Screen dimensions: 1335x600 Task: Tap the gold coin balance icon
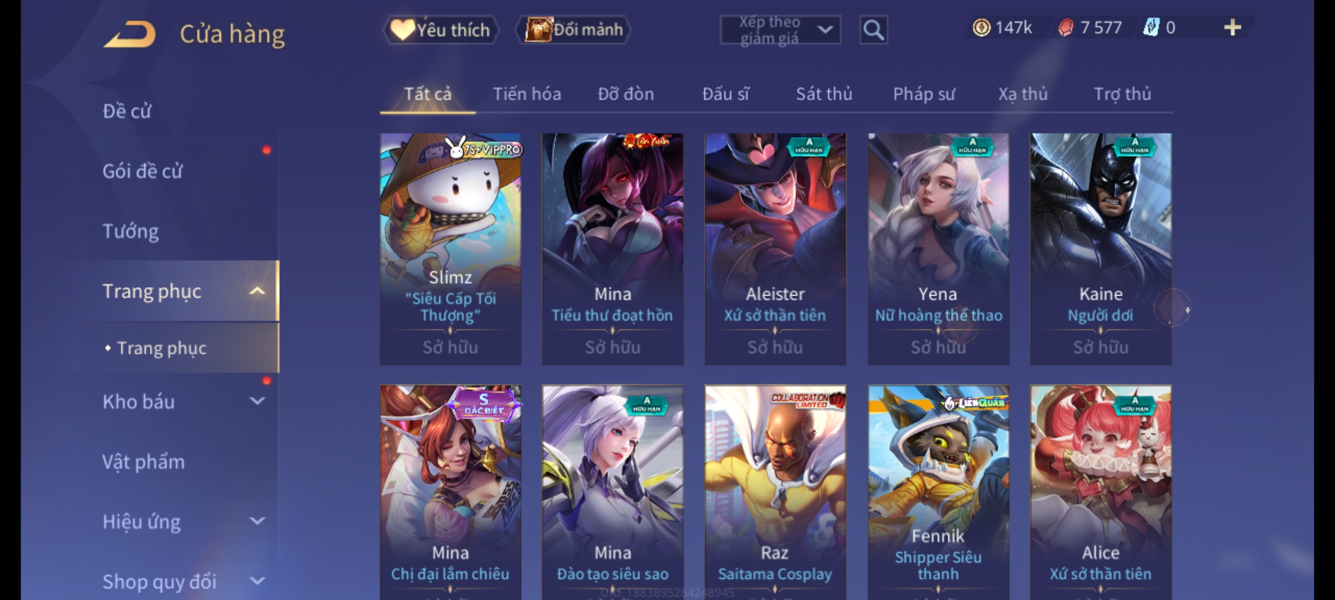(x=981, y=28)
